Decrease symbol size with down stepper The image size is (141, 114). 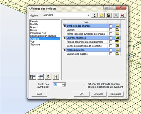[x=64, y=86]
